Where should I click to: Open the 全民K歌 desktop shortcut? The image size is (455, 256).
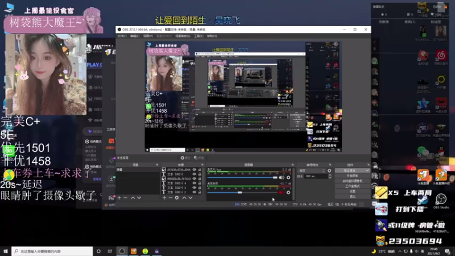click(x=423, y=57)
